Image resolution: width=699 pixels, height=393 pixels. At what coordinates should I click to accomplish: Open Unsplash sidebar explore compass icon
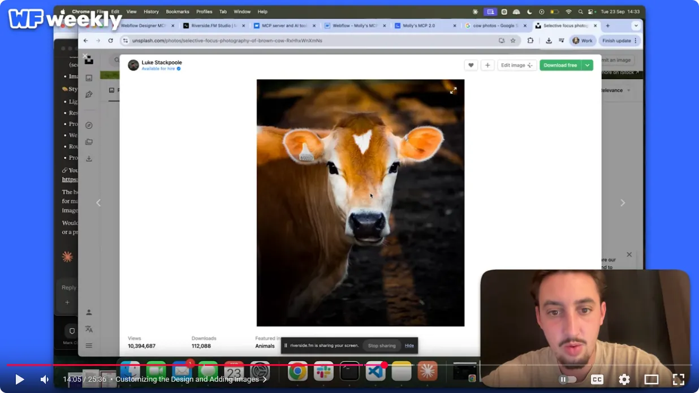point(89,126)
